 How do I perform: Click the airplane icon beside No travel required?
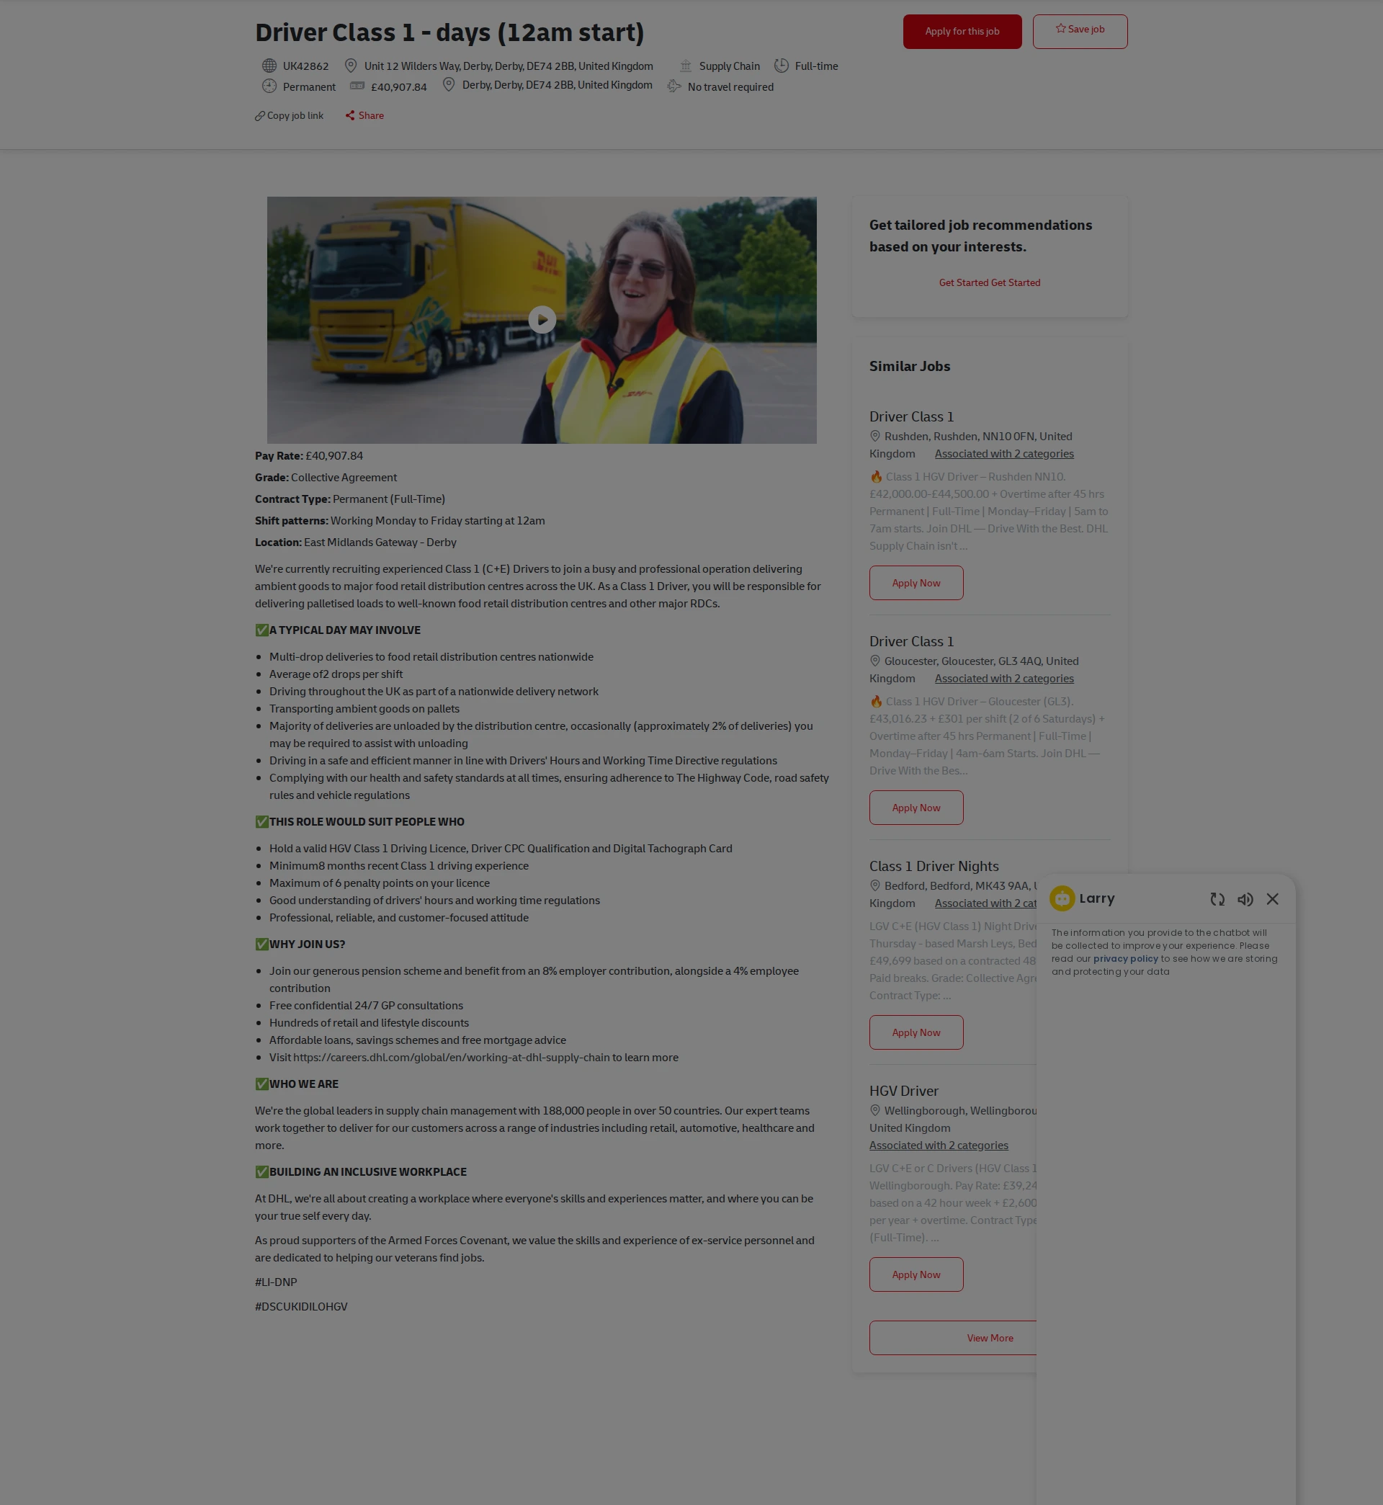(x=673, y=86)
